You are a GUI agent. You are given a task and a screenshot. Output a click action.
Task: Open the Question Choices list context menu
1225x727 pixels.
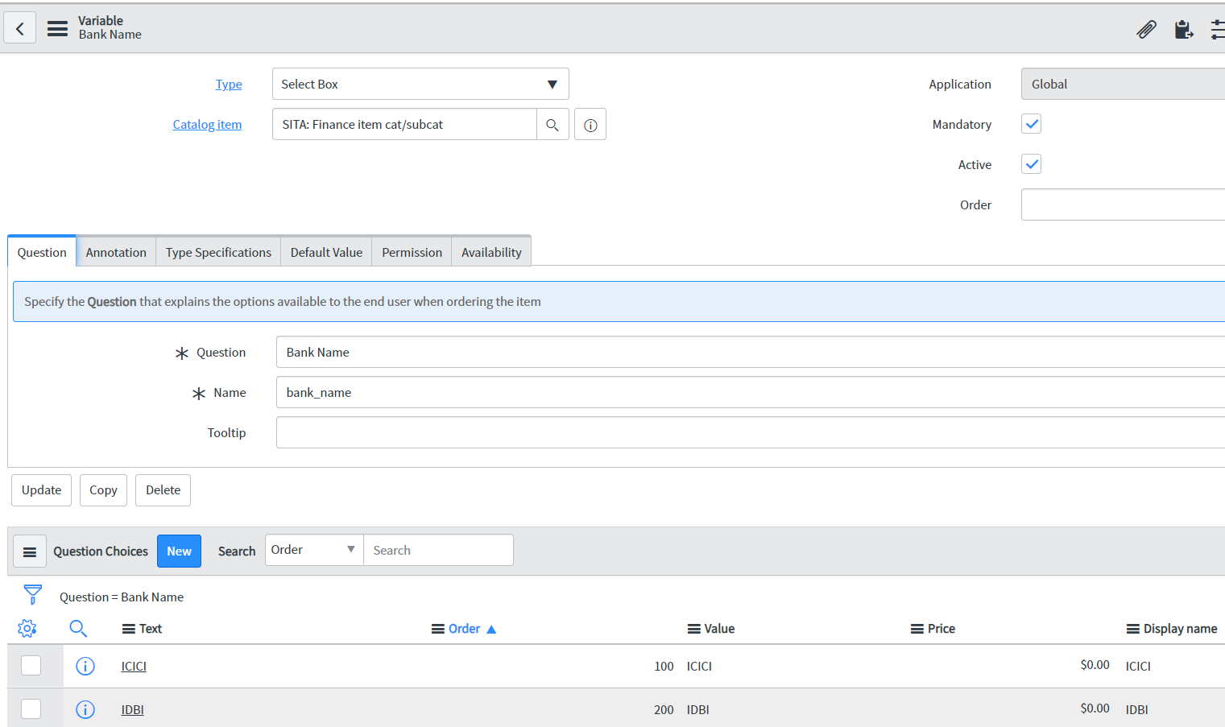[30, 551]
